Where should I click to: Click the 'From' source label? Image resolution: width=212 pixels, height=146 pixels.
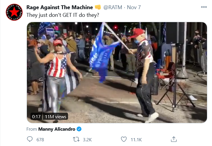32,129
